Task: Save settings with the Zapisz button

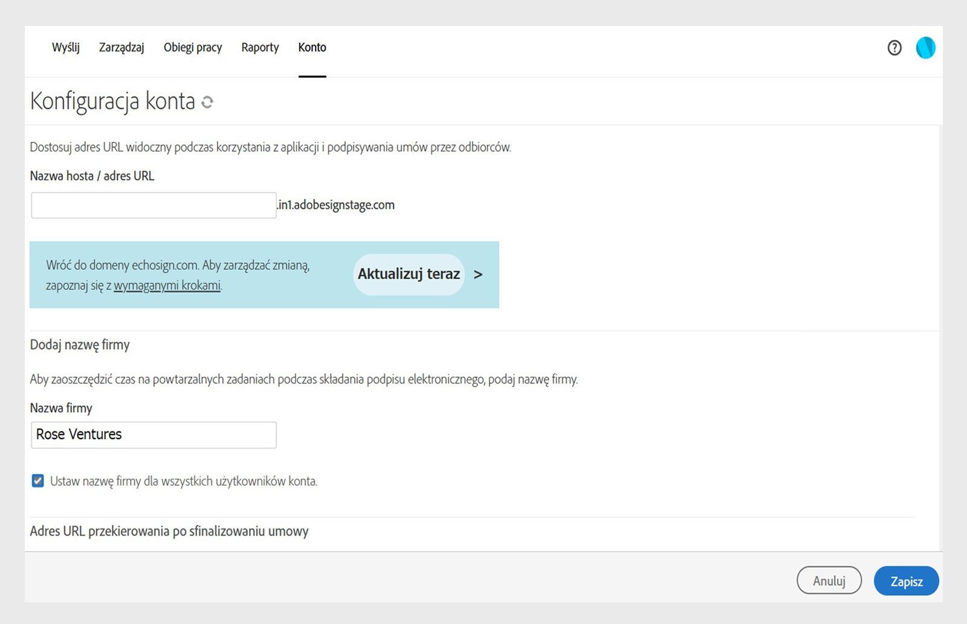Action: [906, 581]
